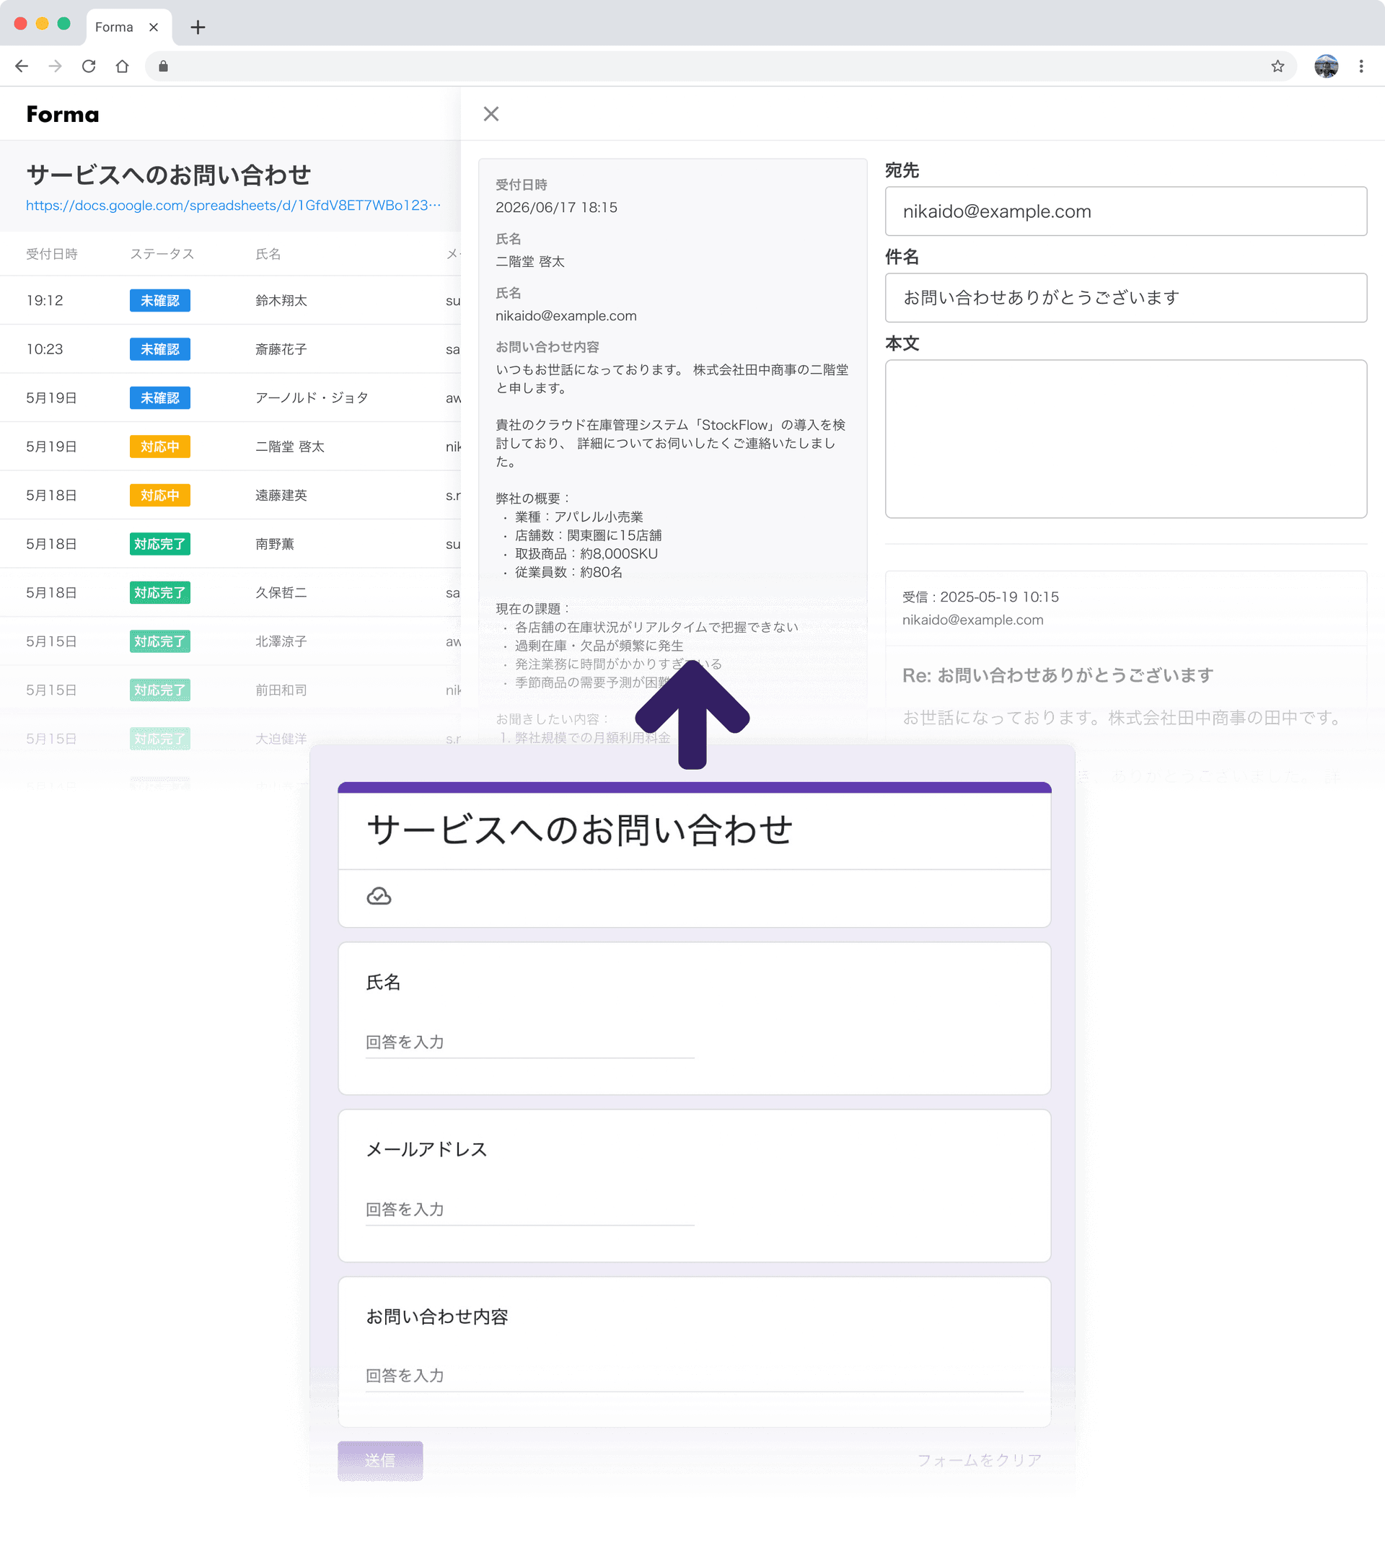Select the 南野薫 row

point(230,544)
